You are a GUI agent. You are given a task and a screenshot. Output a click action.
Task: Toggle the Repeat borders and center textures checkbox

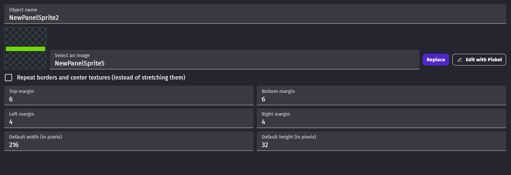pos(8,78)
